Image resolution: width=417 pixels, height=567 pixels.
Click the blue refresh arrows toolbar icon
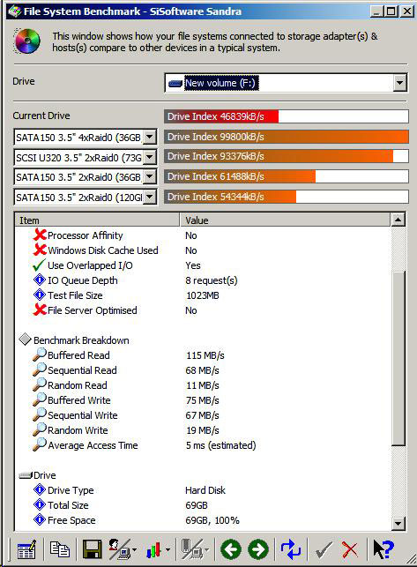[x=291, y=549]
